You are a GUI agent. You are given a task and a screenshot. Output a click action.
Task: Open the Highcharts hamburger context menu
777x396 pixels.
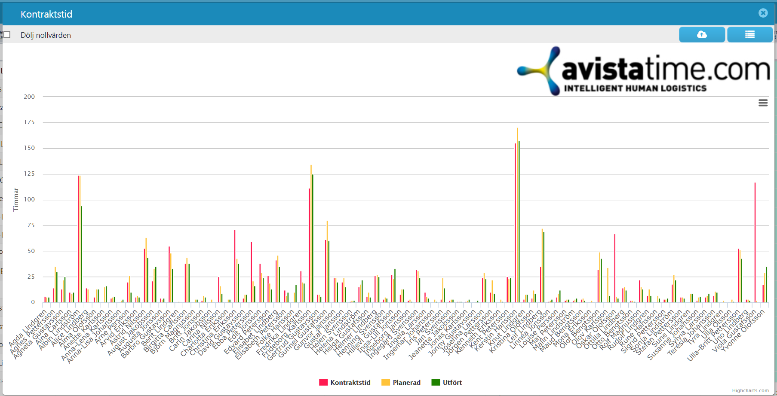tap(763, 103)
